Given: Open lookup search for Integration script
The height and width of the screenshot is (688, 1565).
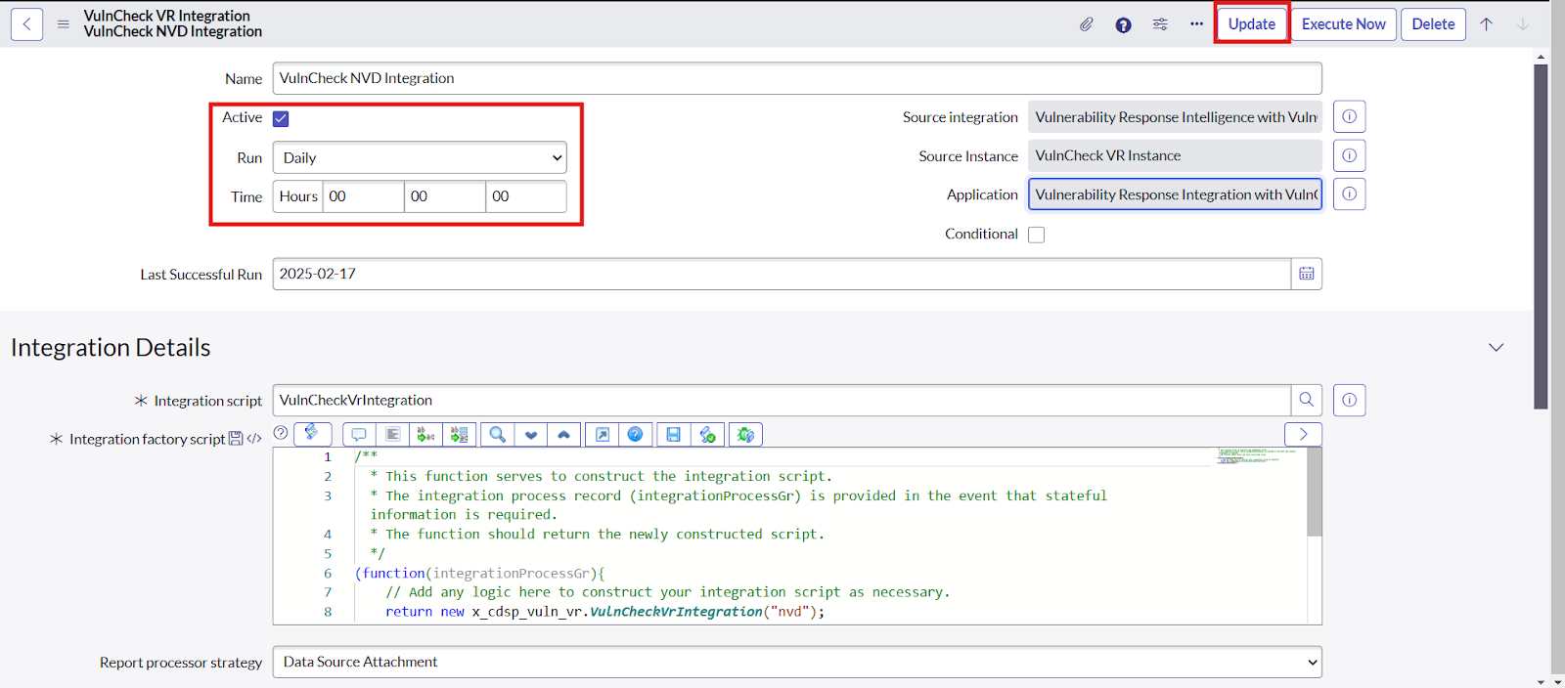Looking at the screenshot, I should 1307,400.
